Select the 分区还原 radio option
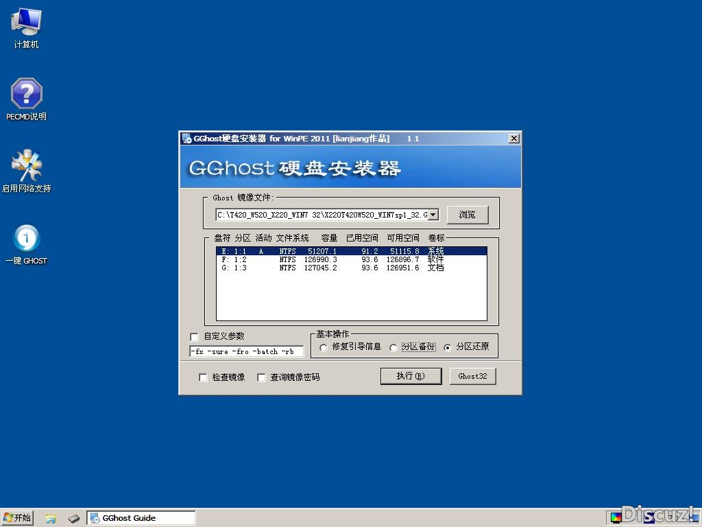Image resolution: width=702 pixels, height=527 pixels. pos(447,347)
